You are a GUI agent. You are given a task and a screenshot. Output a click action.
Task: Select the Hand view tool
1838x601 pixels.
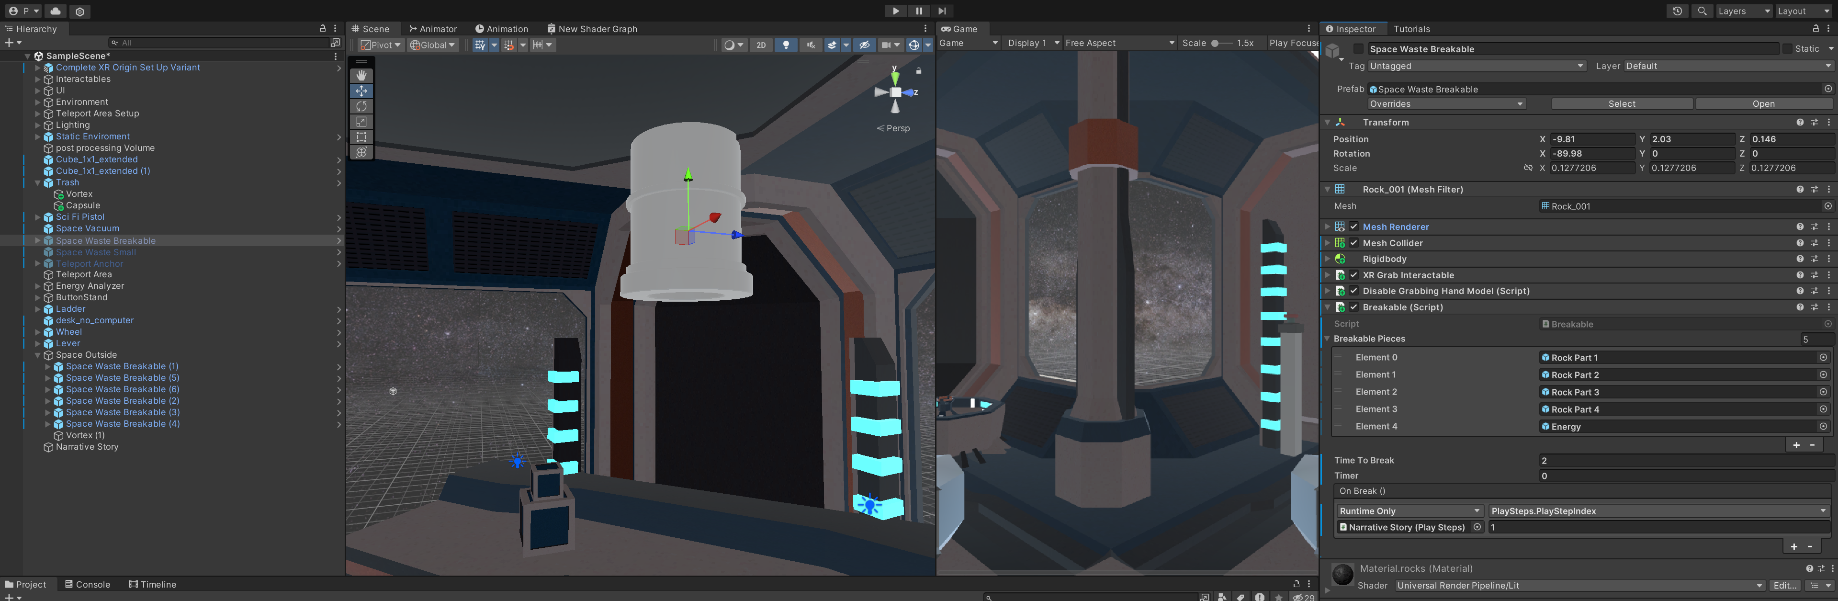(x=361, y=76)
